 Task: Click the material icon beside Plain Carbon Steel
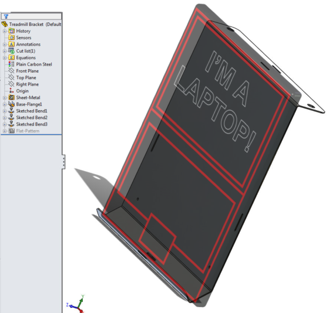[11, 64]
